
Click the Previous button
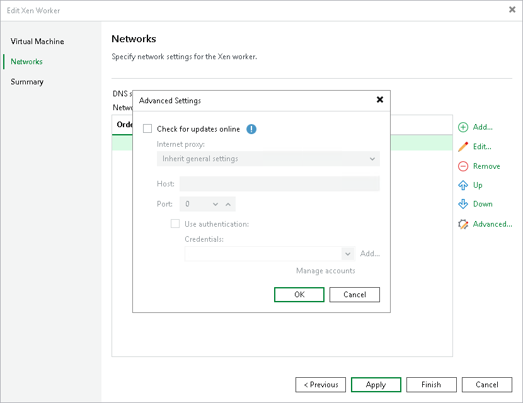(321, 385)
